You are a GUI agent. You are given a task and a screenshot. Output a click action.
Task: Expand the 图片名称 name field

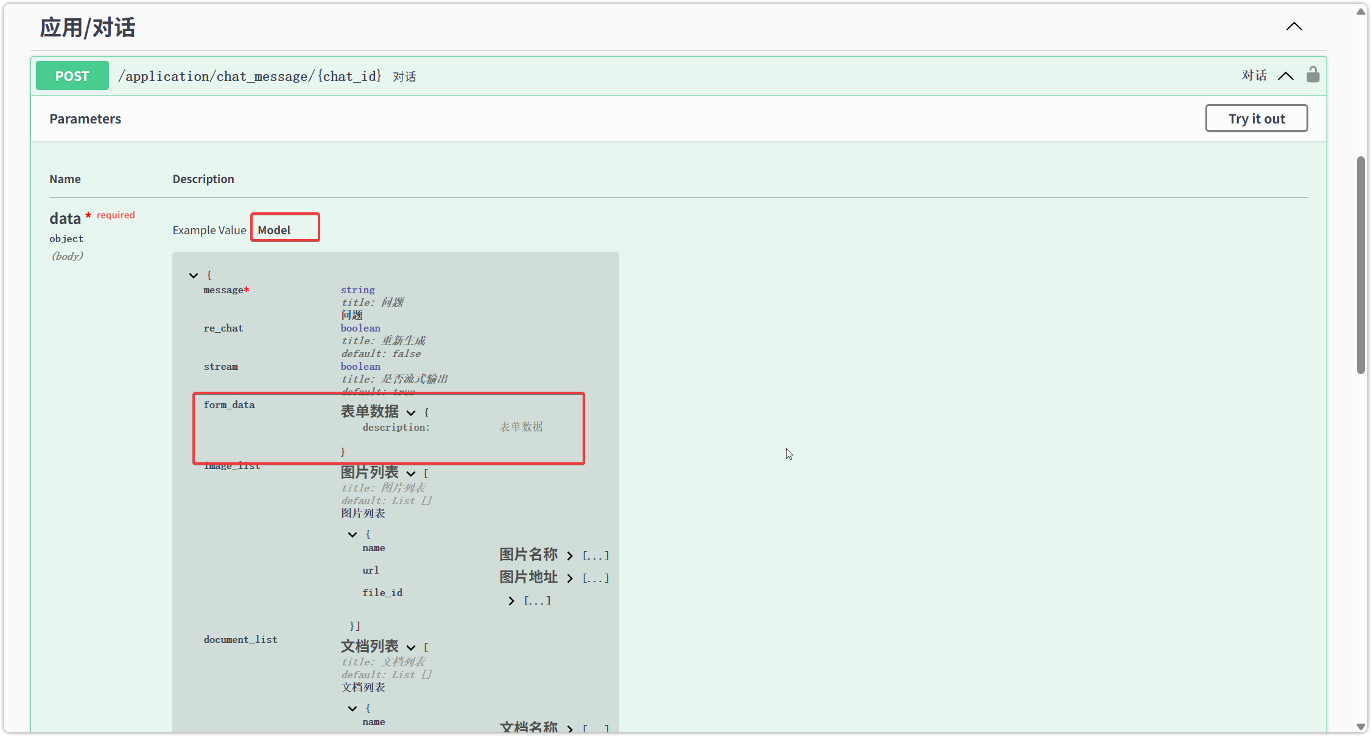point(570,556)
